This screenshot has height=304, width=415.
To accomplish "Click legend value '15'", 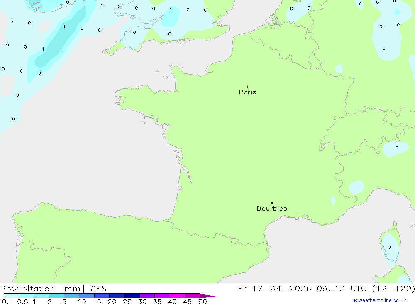I will 97,302.
